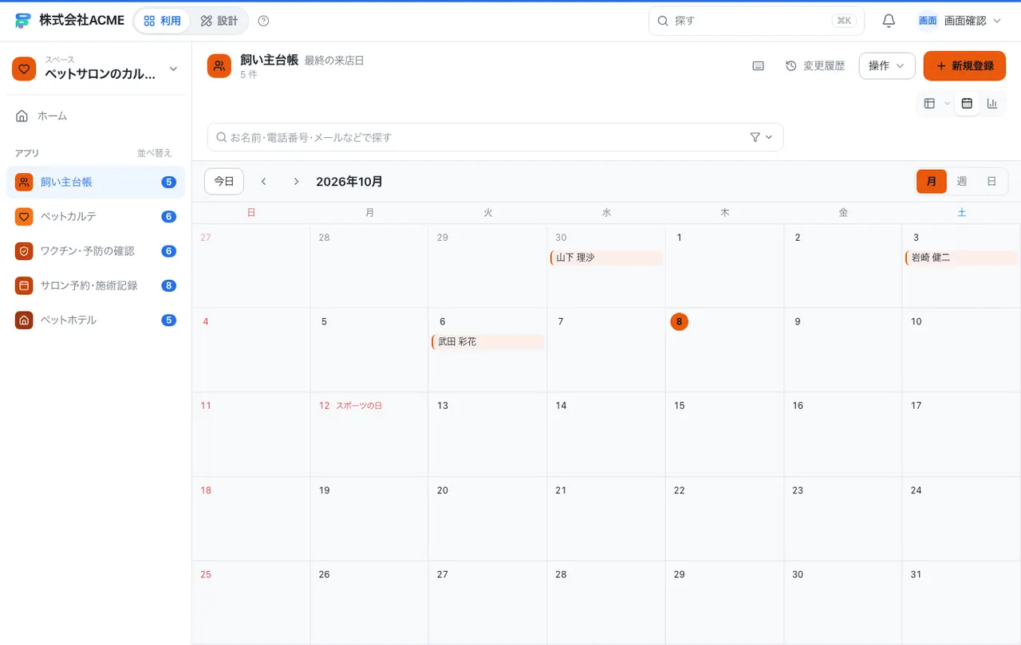Switch to calendar view icon
Screen dimensions: 1021x645
coord(967,103)
